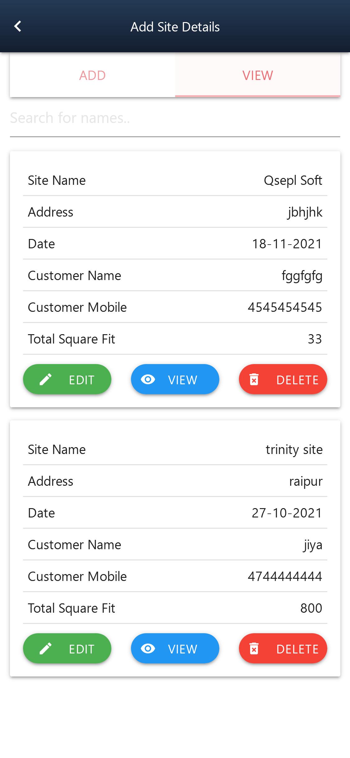Select total square fit value 800

tap(311, 608)
